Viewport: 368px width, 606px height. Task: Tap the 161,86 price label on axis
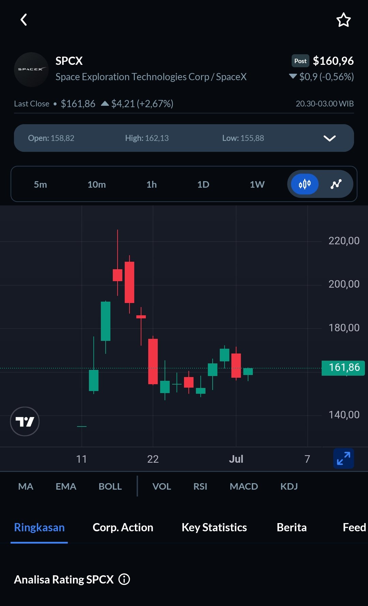coord(343,368)
